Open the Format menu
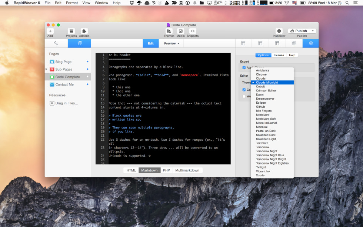 (72, 3)
